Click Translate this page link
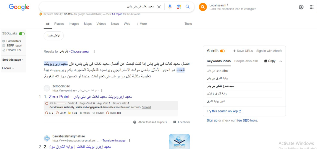The width and height of the screenshot is (317, 149). click(x=114, y=141)
